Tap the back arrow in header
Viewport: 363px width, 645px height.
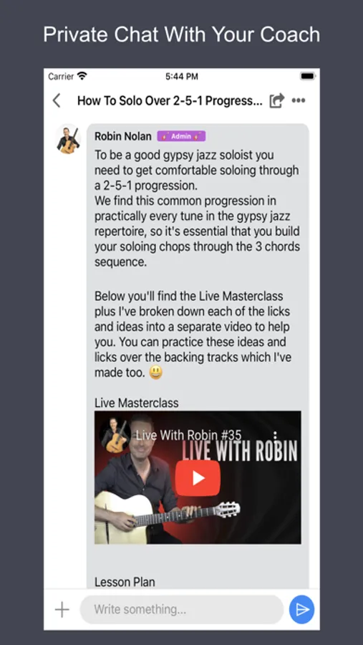tap(57, 100)
